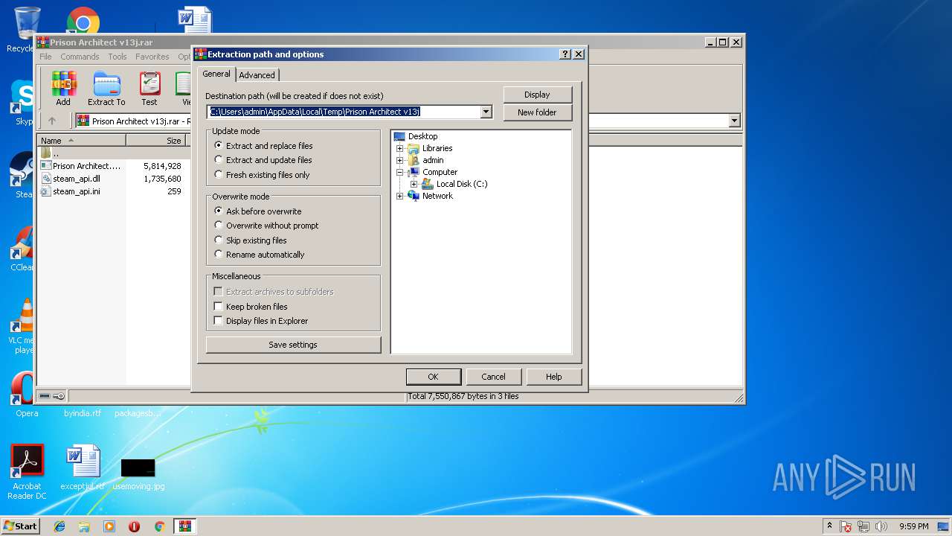952x536 pixels.
Task: Launch Internet Explorer from the taskbar
Action: coord(59,526)
